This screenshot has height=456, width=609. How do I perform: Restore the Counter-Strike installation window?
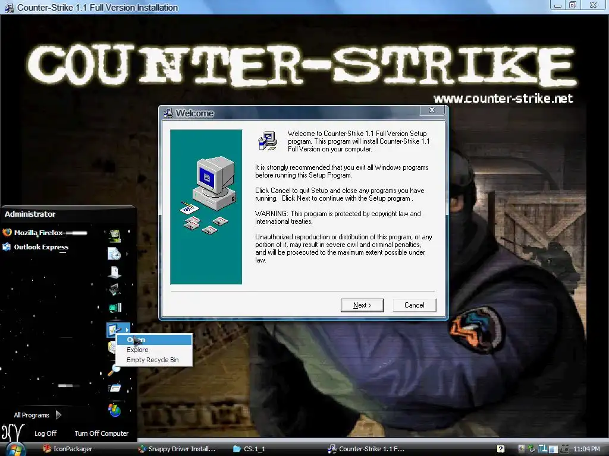pos(573,5)
